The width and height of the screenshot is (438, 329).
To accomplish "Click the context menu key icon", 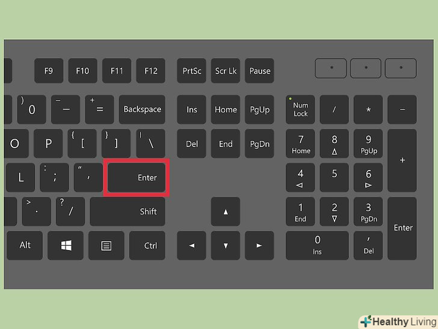I will (106, 245).
